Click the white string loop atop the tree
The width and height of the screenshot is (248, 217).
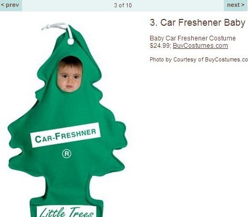[x=57, y=29]
